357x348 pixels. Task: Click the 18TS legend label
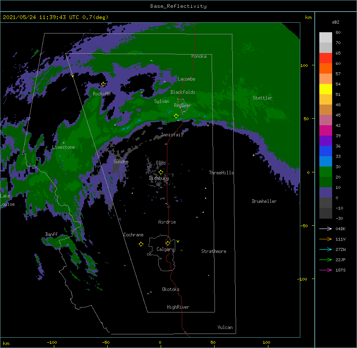(340, 270)
